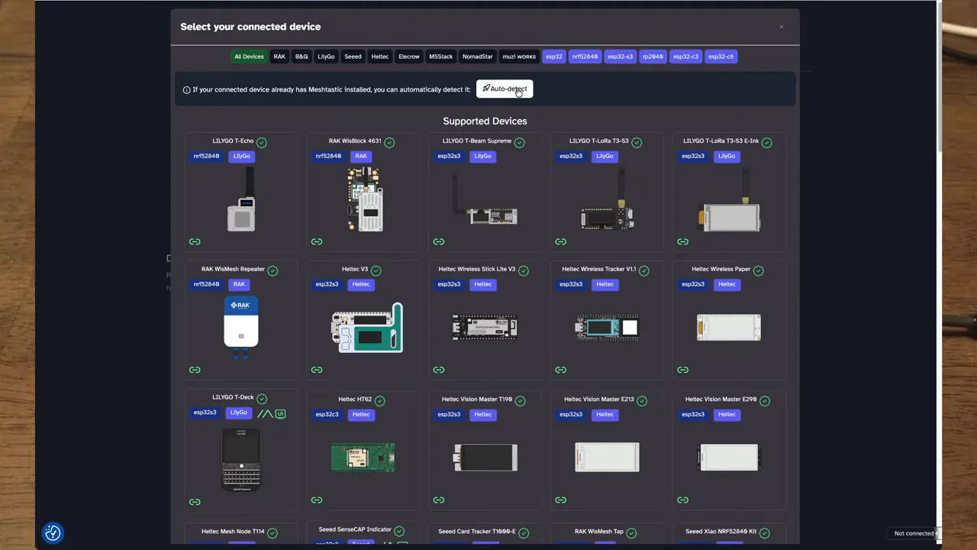Filter devices by nrf52840 architecture chip

click(585, 57)
